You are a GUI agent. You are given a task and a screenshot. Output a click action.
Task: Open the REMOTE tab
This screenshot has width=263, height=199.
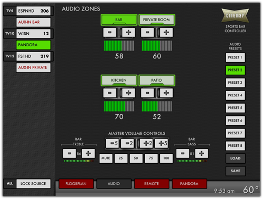coord(151,184)
